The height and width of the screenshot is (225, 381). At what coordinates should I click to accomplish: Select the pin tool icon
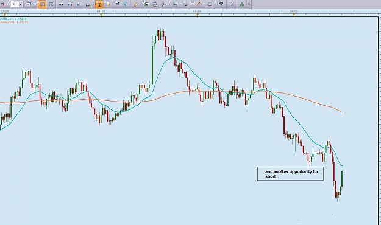(164, 4)
